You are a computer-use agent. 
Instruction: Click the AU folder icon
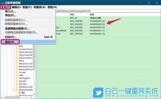(20, 93)
